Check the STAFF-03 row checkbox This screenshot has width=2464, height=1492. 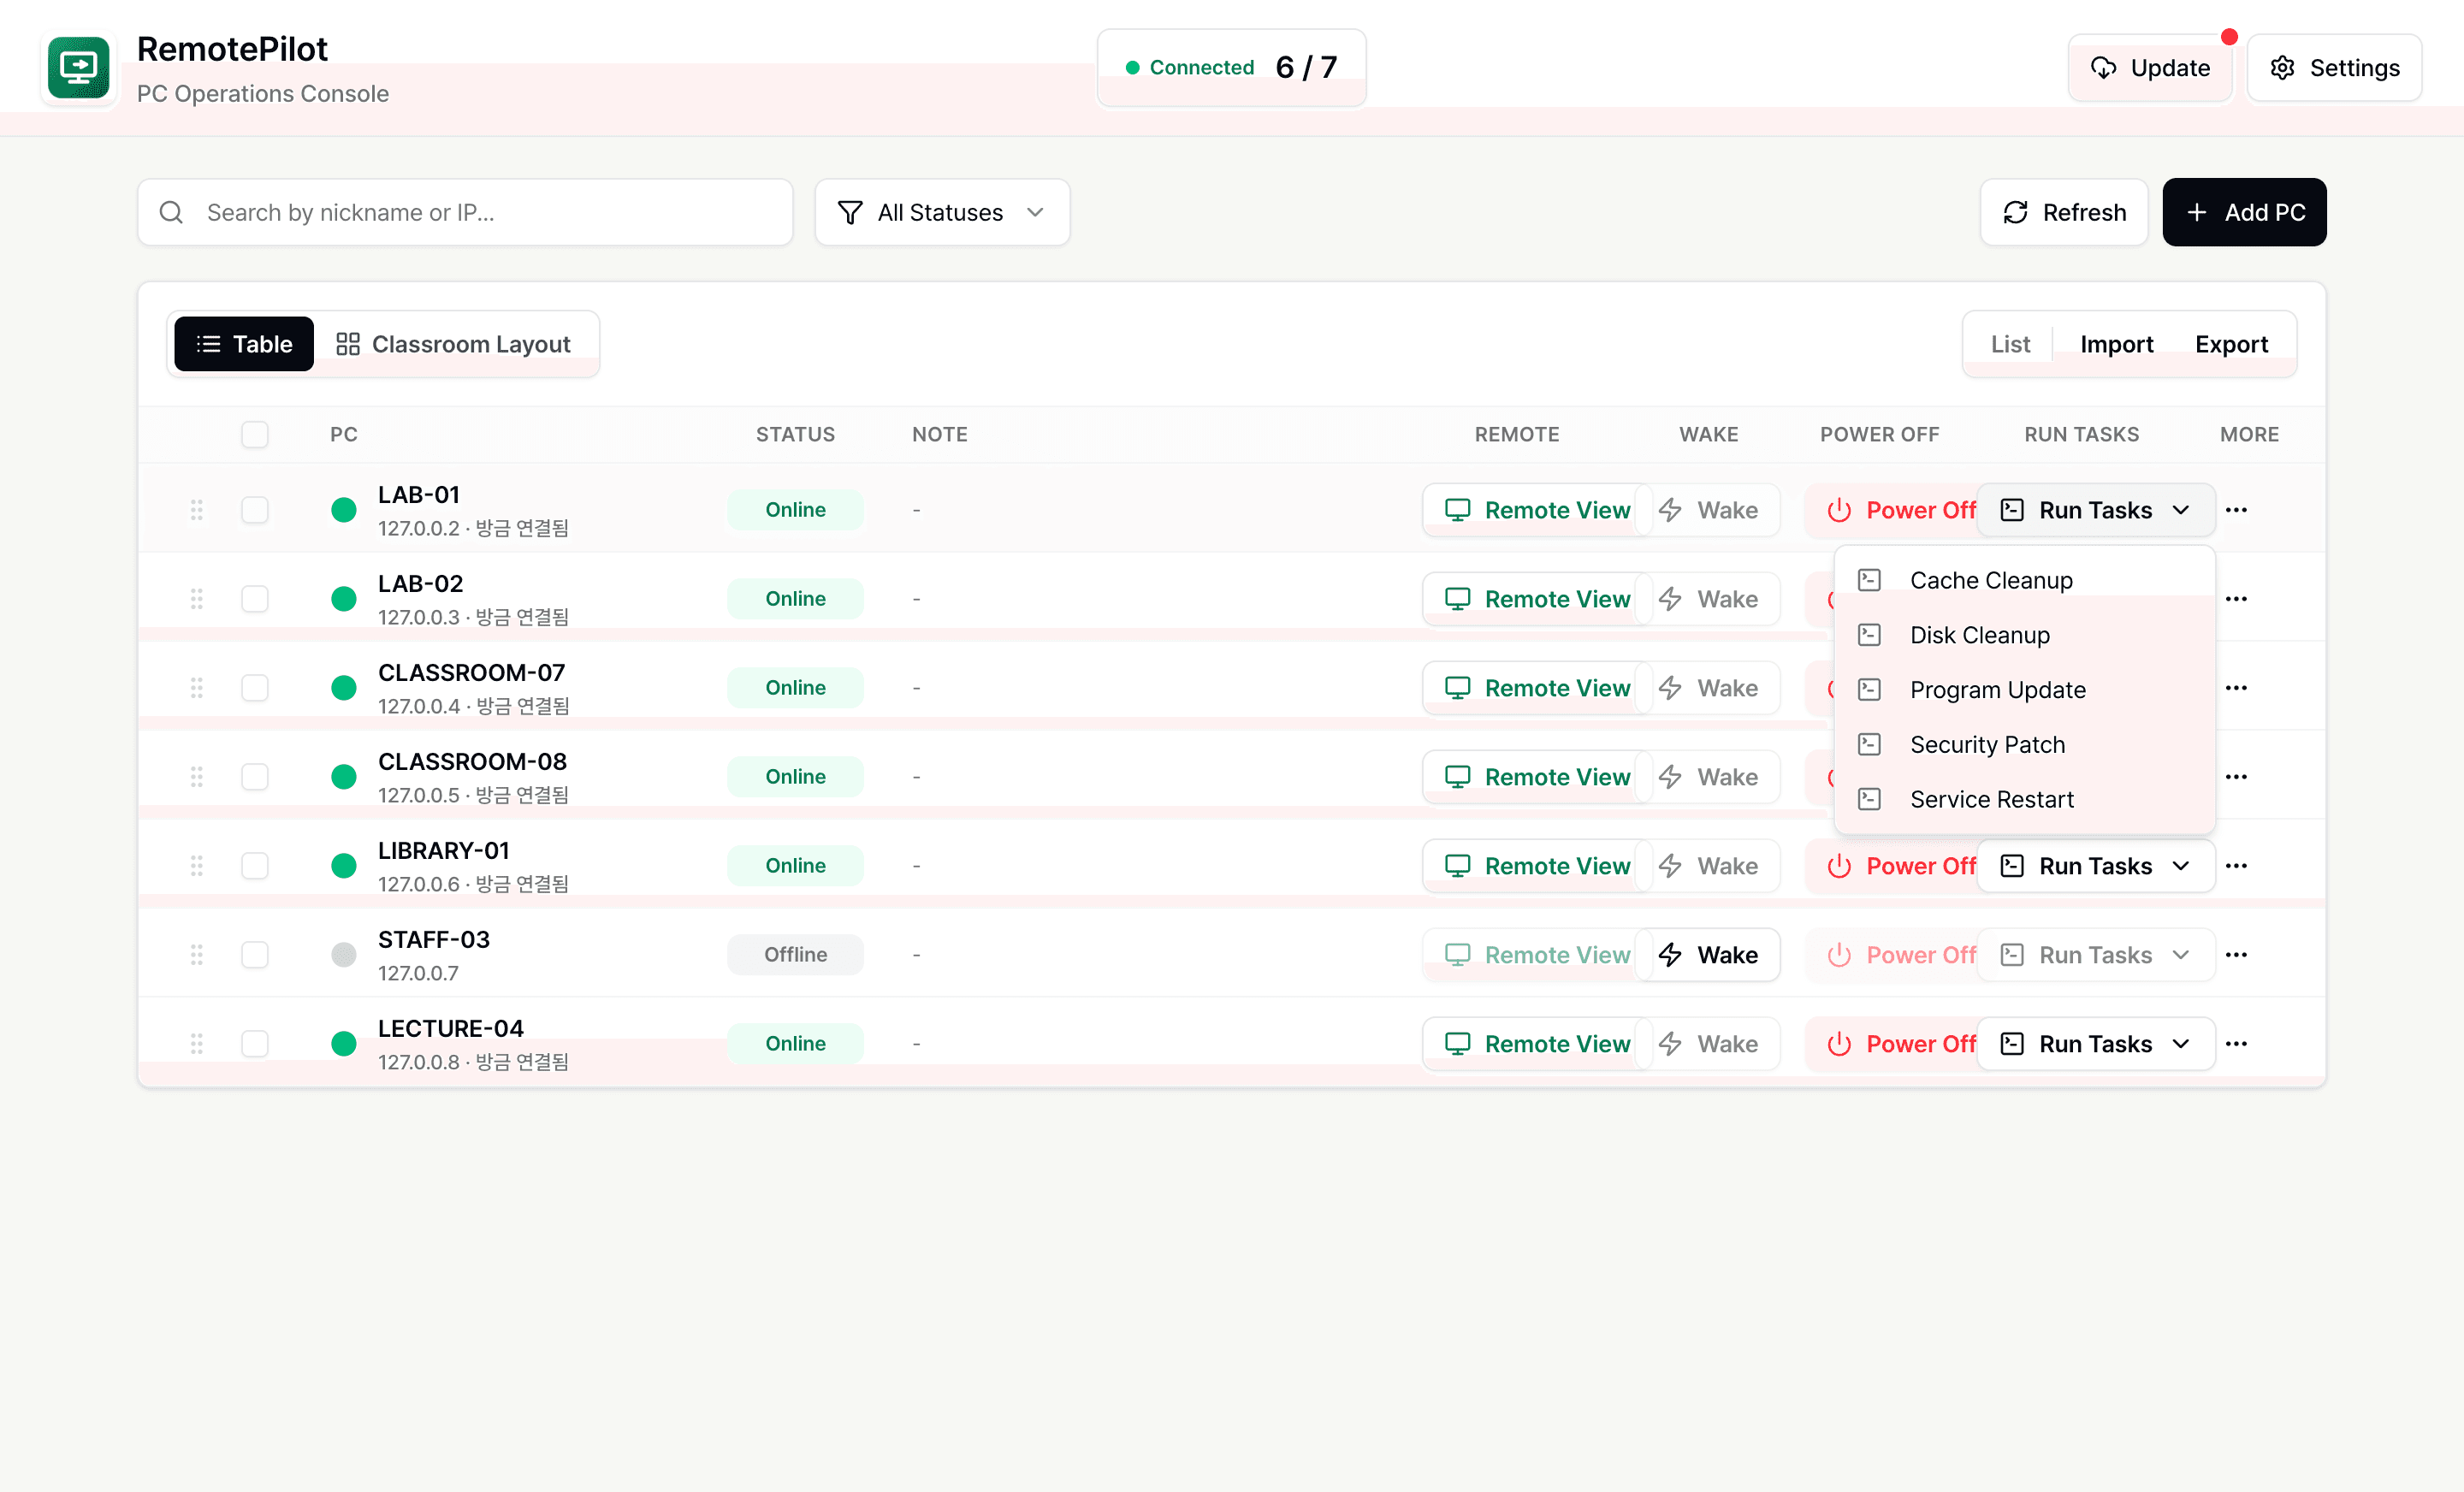255,955
